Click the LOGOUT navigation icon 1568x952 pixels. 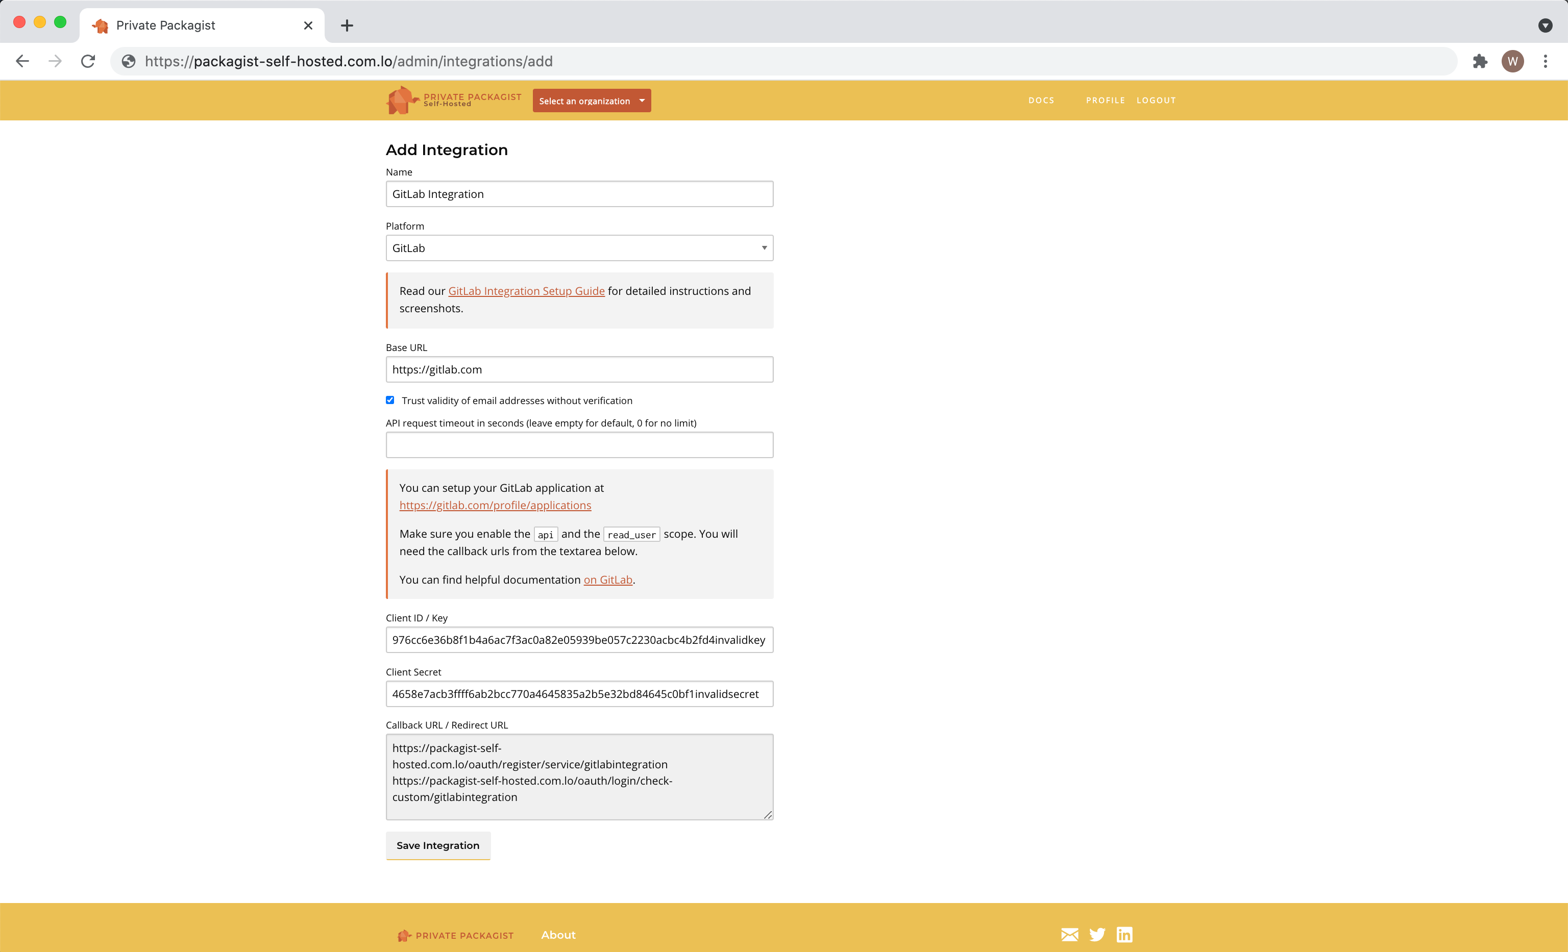pyautogui.click(x=1156, y=99)
